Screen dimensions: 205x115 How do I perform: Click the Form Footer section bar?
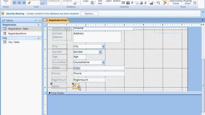coord(124,93)
